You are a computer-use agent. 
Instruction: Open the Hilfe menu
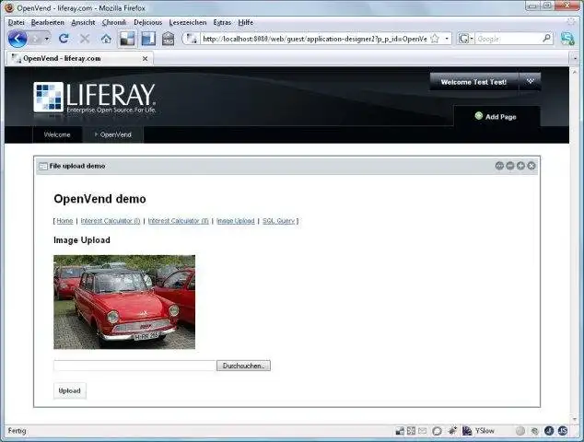(x=245, y=23)
